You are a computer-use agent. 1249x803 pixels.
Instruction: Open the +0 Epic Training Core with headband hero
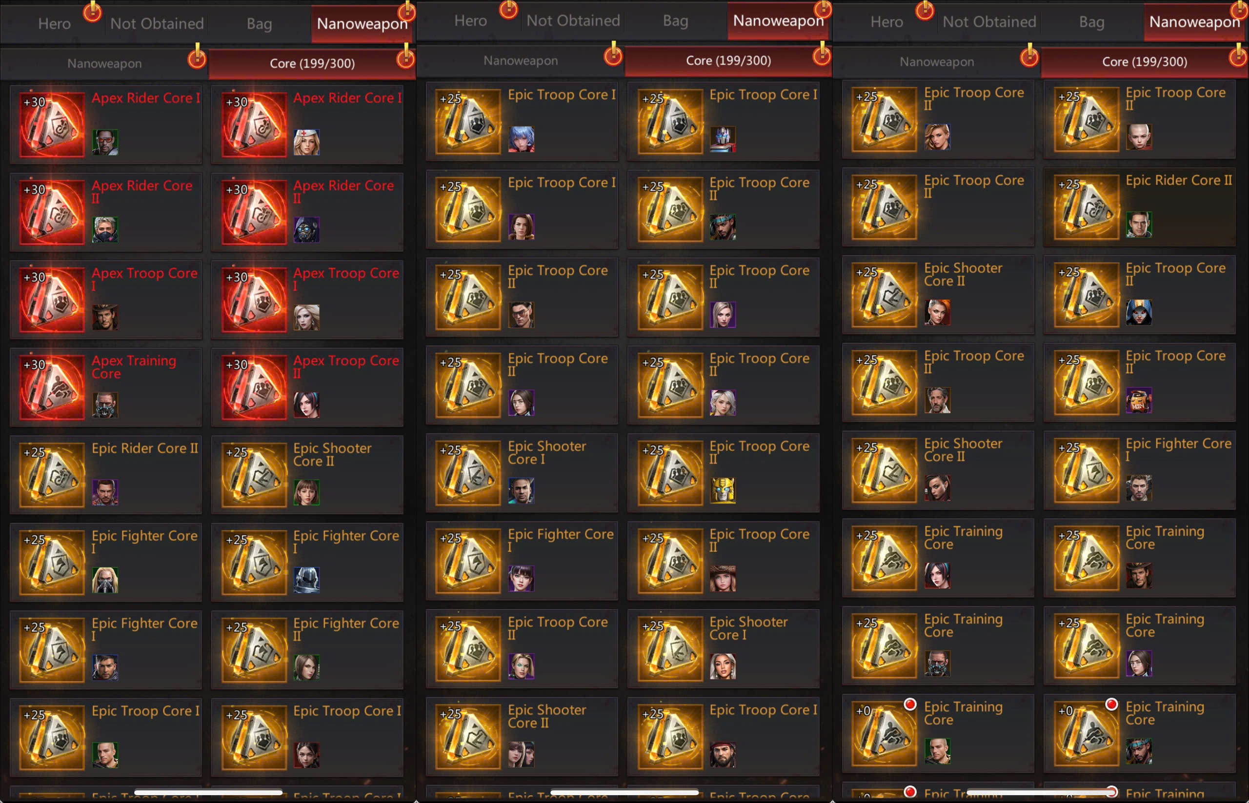click(x=1139, y=734)
